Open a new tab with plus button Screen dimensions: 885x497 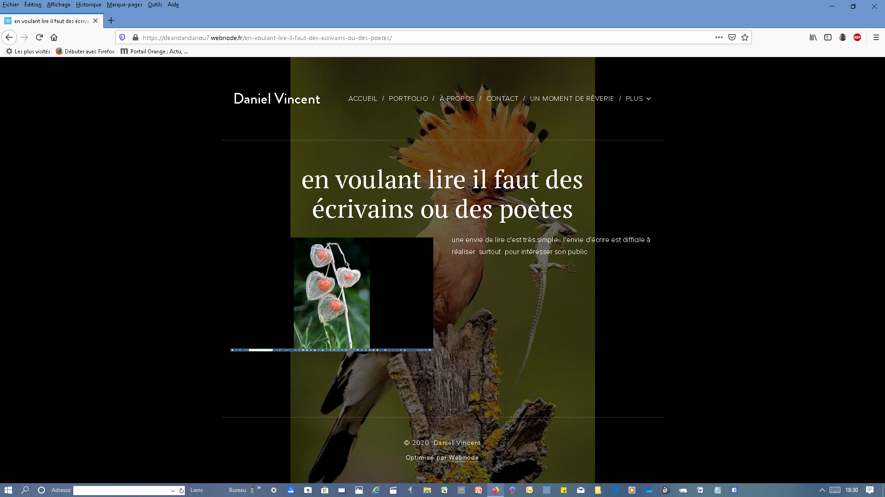coord(111,20)
